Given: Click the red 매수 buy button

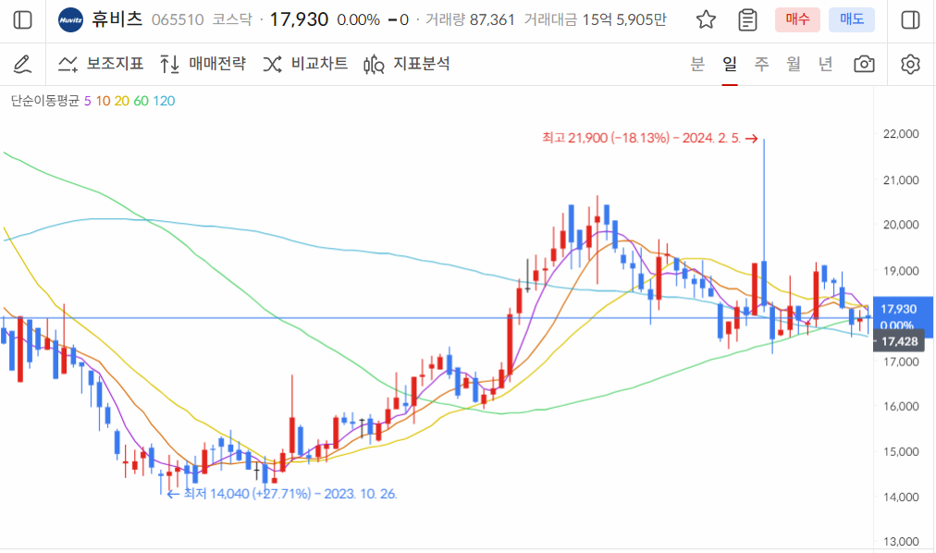Looking at the screenshot, I should tap(797, 19).
